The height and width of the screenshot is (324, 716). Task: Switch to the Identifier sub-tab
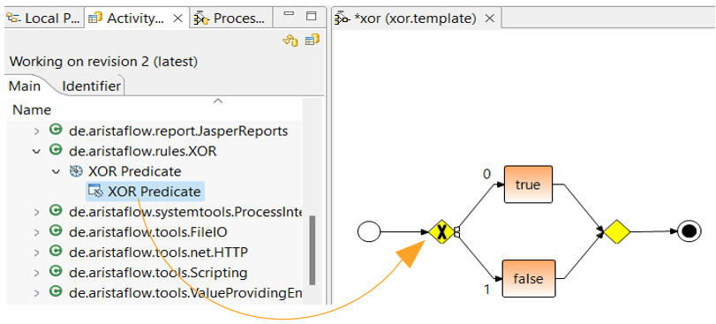91,86
